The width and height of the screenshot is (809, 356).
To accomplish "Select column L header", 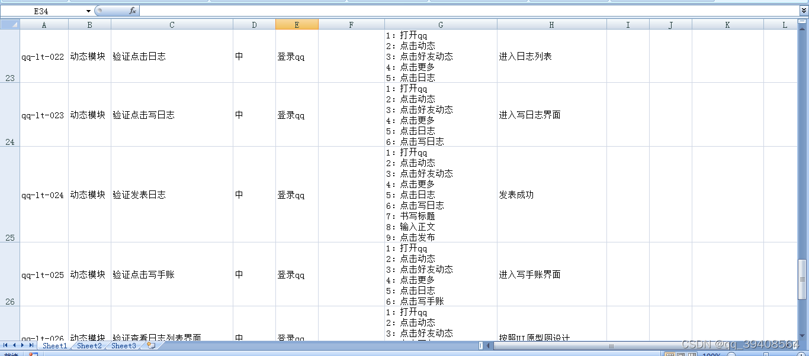I will [781, 25].
